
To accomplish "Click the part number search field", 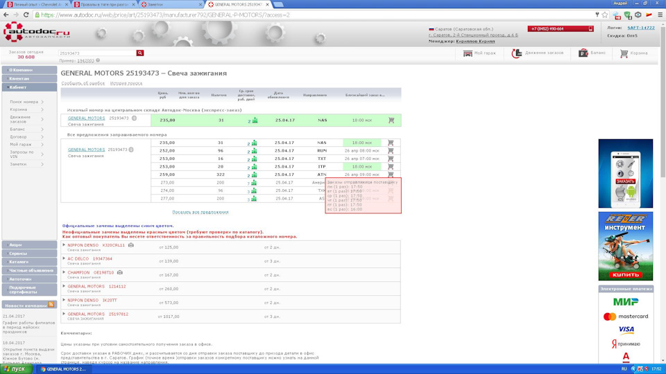I will click(x=96, y=53).
